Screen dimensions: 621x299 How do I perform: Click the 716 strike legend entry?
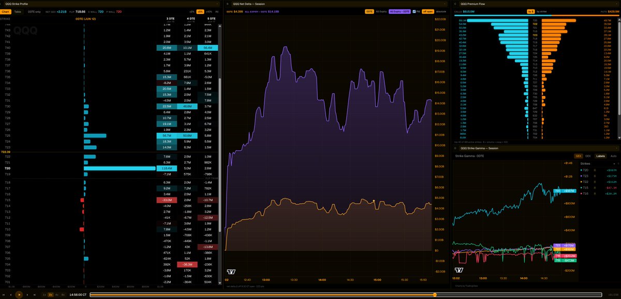(599, 194)
